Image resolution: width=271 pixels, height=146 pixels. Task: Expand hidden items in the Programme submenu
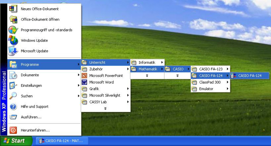105,109
